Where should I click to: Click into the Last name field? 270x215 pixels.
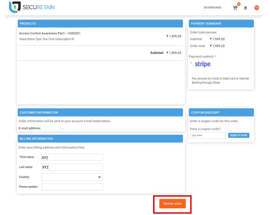pyautogui.click(x=72, y=167)
